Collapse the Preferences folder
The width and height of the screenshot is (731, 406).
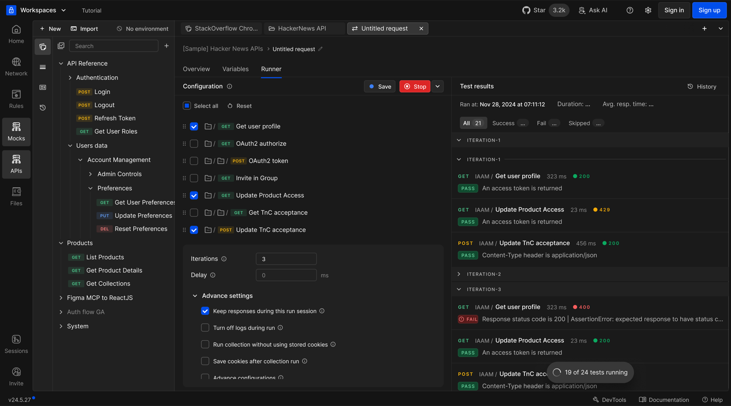90,188
